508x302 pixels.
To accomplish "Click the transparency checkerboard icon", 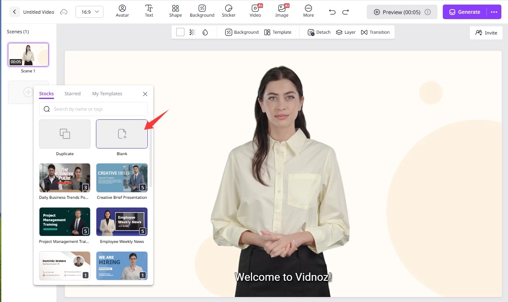I will click(192, 32).
